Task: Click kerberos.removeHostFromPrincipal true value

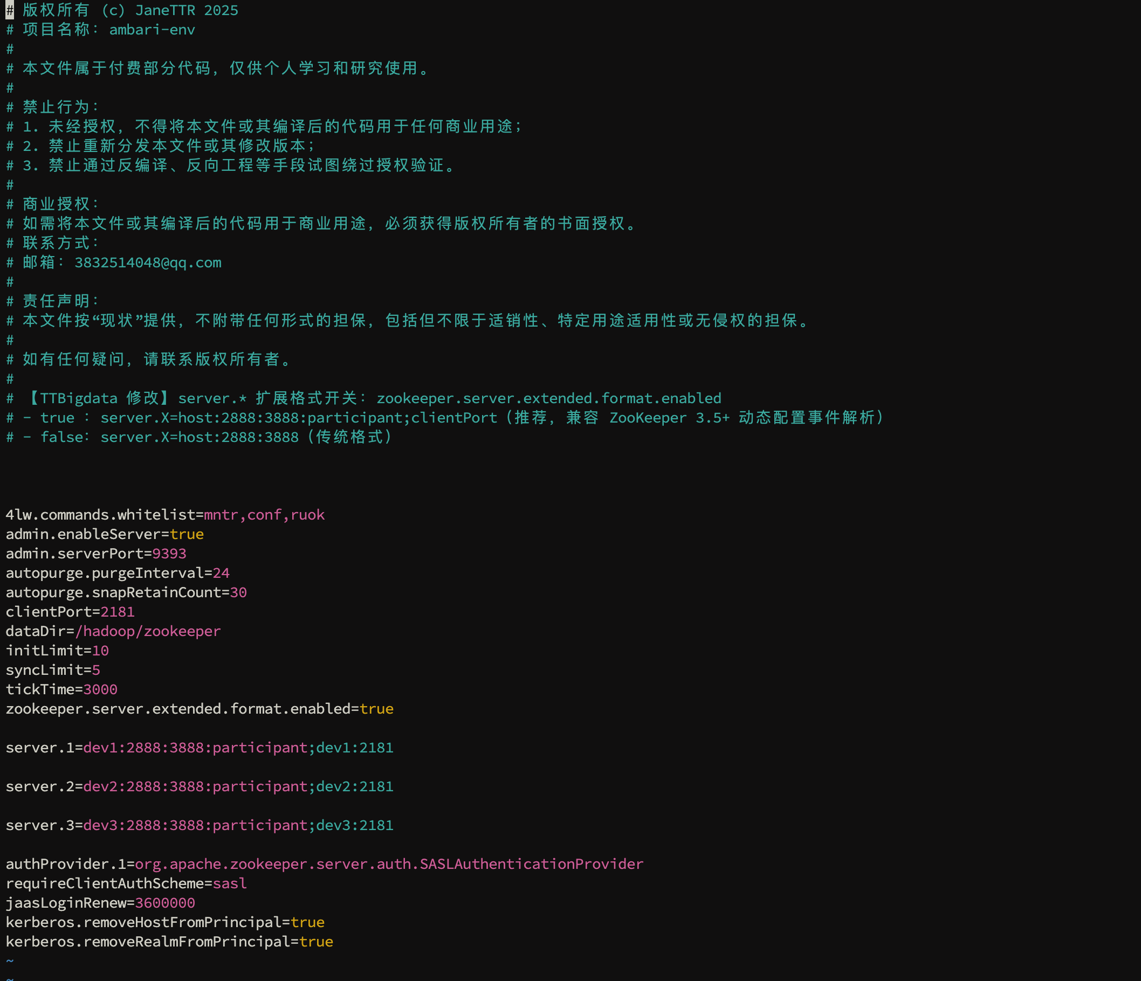Action: point(307,922)
